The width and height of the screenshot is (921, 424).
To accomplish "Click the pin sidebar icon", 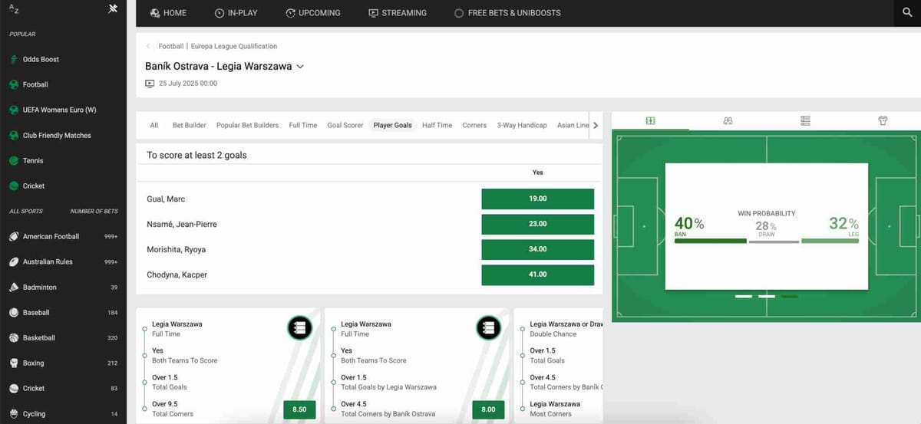I will tap(114, 8).
